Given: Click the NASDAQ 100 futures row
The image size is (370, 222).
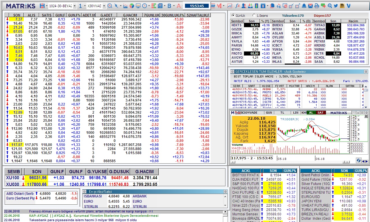Looking at the screenshot, I should pos(264,188).
